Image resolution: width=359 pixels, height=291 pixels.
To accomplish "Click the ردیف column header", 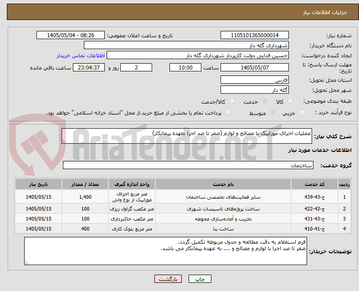I will click(x=344, y=184).
